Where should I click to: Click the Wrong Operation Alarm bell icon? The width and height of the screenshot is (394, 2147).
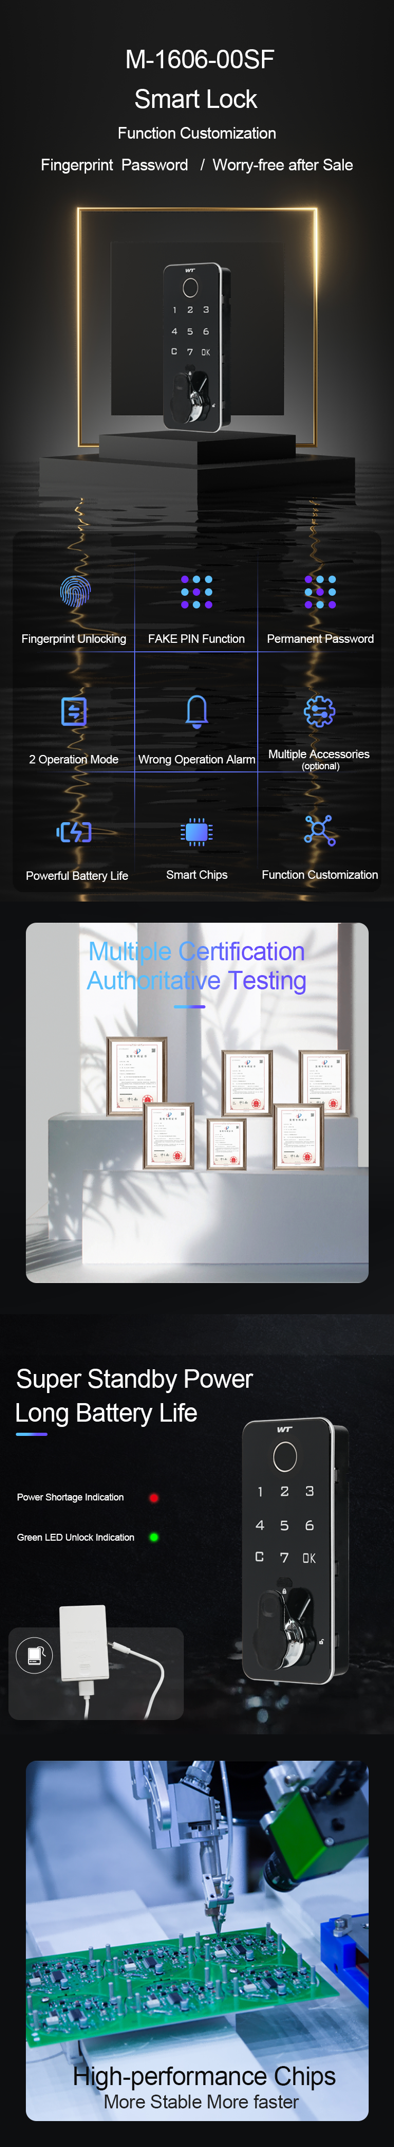point(196,711)
